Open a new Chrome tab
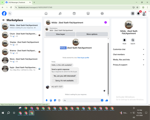This screenshot has height=120, width=150. tap(34, 2)
